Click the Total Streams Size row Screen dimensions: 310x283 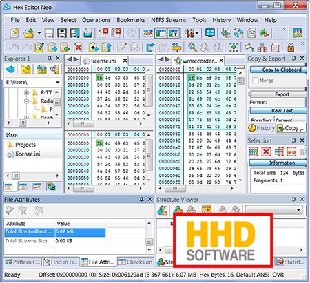(x=55, y=241)
